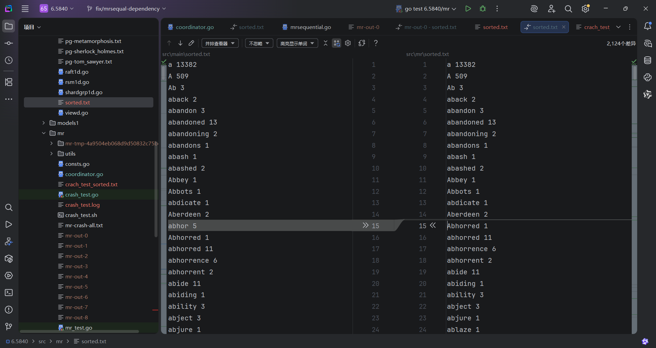This screenshot has width=656, height=348.
Task: Open the 并排查看器 viewer mode dropdown
Action: [220, 43]
